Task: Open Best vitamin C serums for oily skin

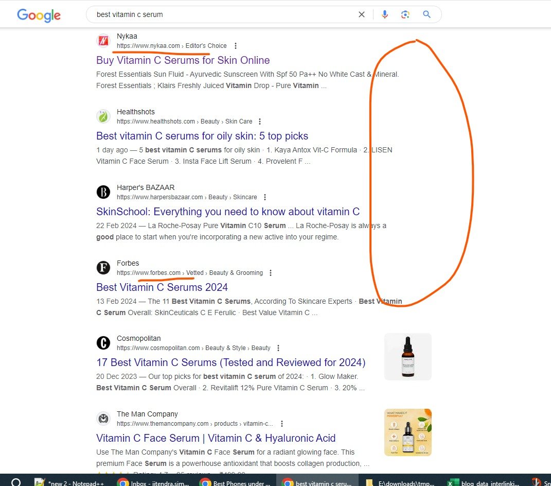Action: [202, 136]
